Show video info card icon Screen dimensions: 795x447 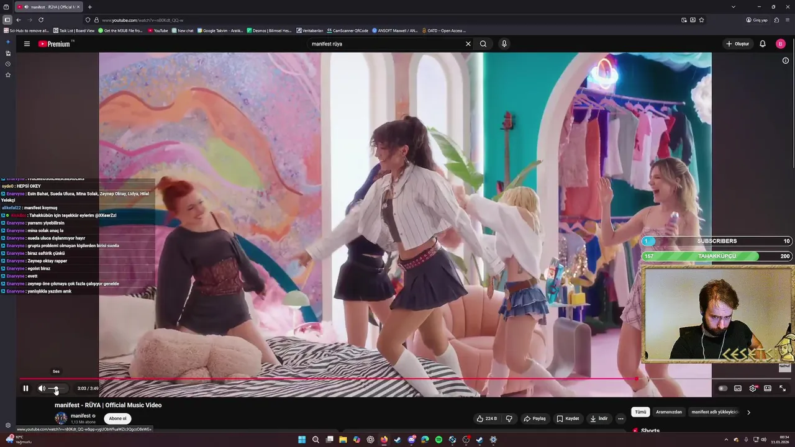point(786,60)
